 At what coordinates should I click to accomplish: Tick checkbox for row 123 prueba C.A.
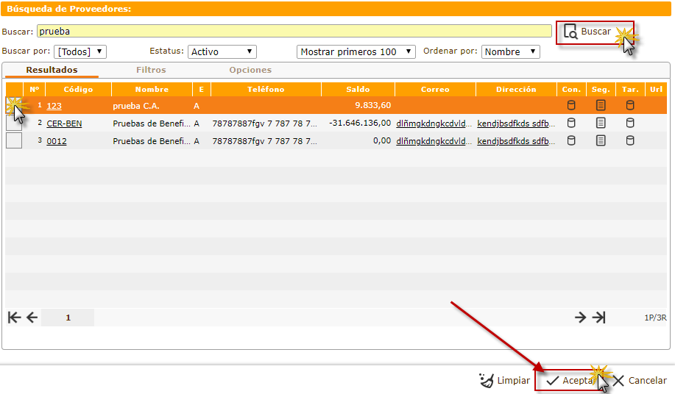[x=14, y=105]
